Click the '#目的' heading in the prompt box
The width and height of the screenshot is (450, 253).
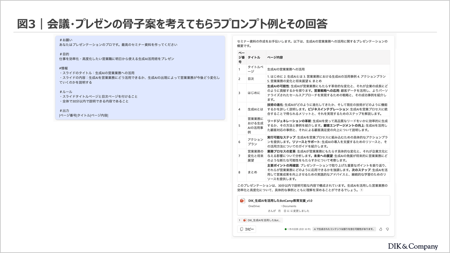64,54
